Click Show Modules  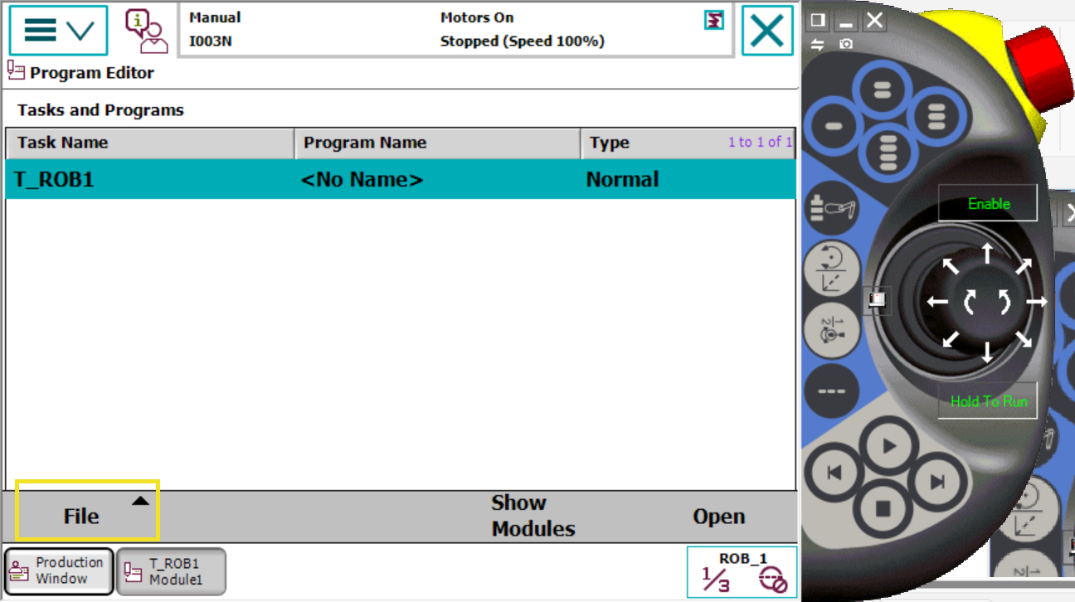coord(533,516)
